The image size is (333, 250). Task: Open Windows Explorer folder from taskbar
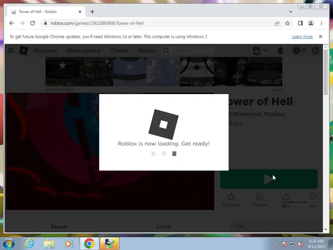[x=49, y=243]
